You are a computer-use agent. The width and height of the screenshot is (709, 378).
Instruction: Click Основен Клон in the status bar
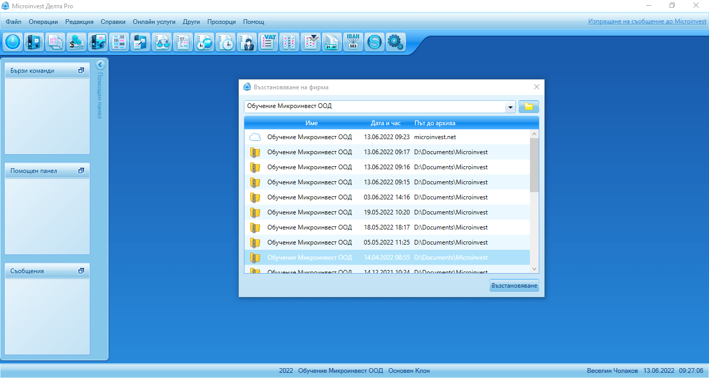409,371
